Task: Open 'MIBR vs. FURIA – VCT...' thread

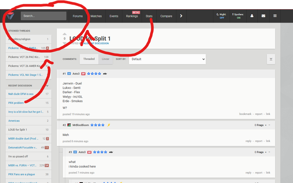Action: click(x=28, y=166)
